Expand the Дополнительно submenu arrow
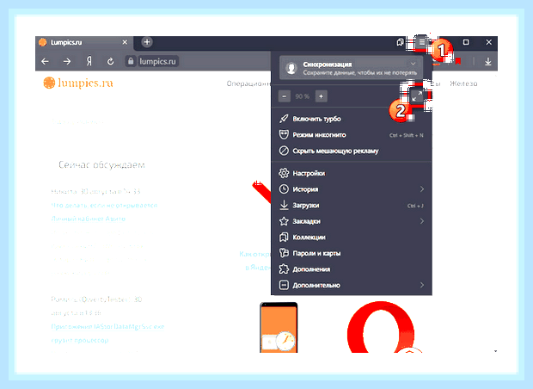This screenshot has width=533, height=389. [x=422, y=285]
